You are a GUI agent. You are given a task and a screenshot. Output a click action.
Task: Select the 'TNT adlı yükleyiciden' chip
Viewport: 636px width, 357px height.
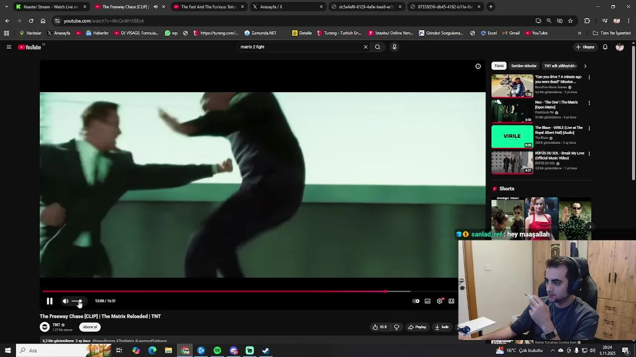(x=560, y=66)
